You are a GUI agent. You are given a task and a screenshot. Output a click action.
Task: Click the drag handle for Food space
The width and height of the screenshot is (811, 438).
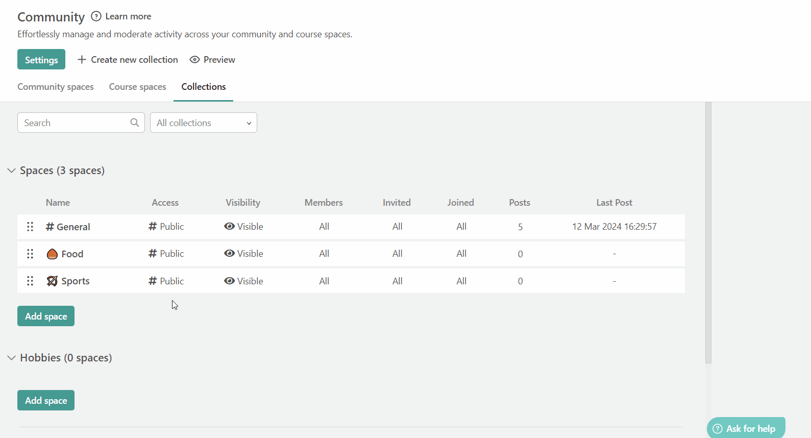(30, 254)
